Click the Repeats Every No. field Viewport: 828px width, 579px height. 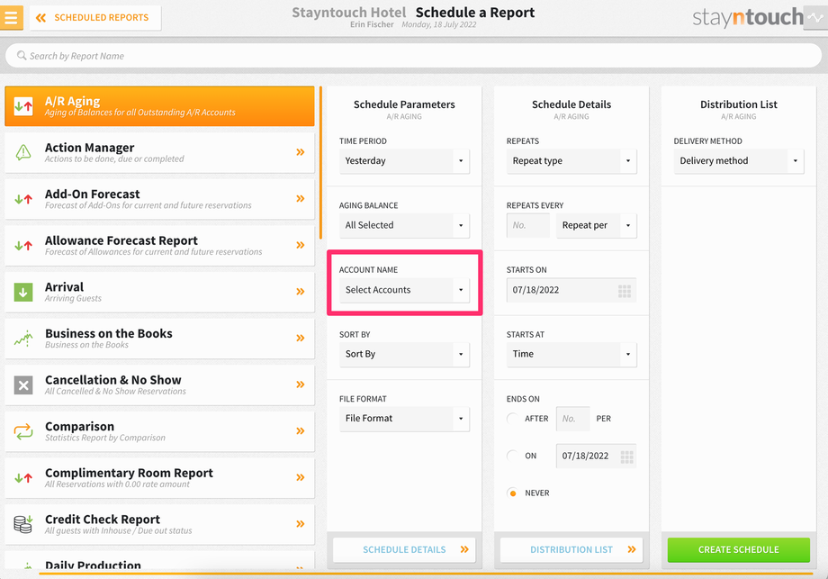coord(528,226)
